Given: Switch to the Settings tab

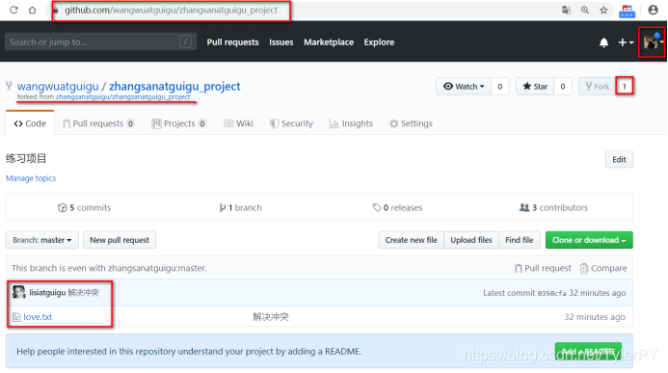Looking at the screenshot, I should pyautogui.click(x=411, y=123).
